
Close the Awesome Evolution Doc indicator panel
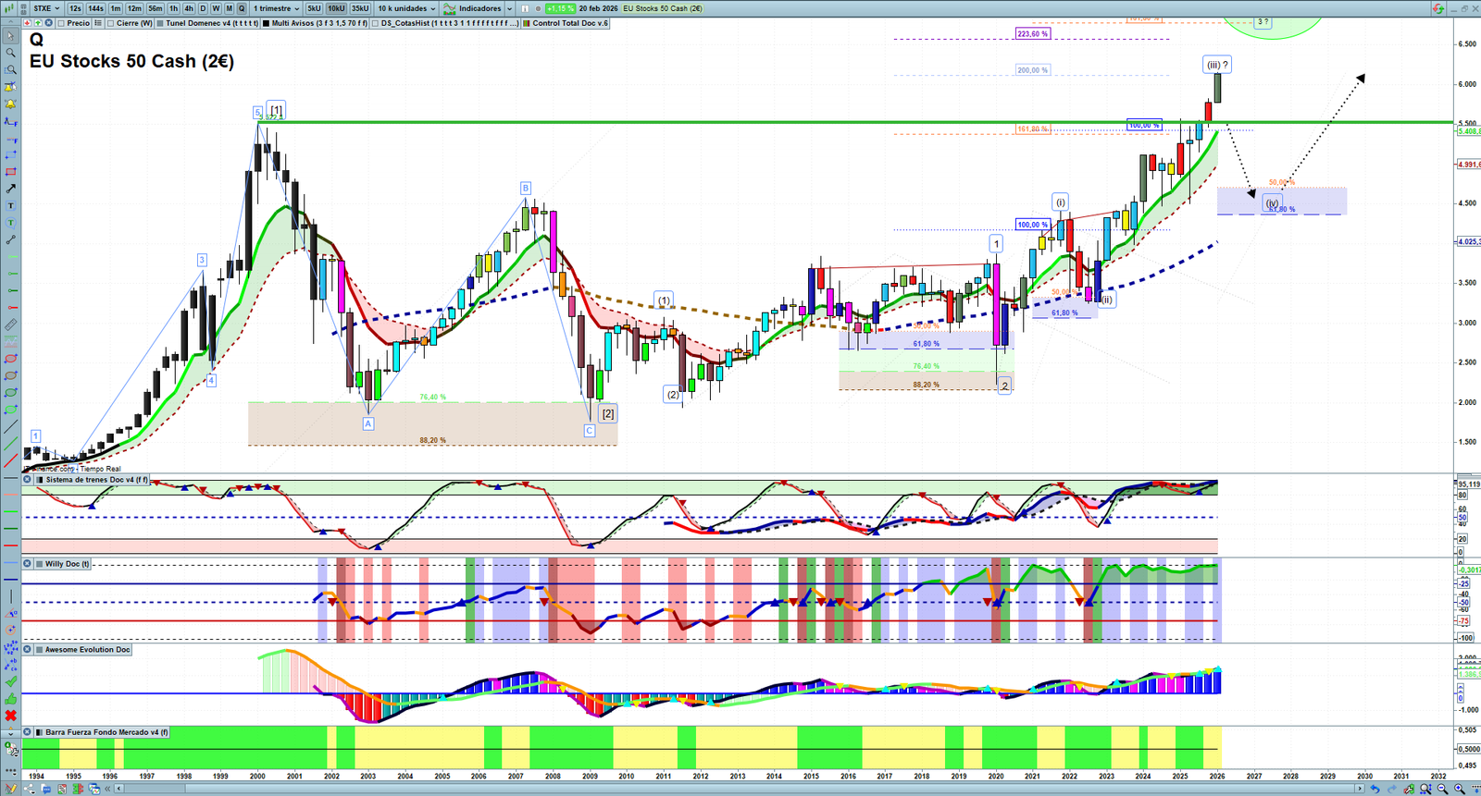(28, 650)
